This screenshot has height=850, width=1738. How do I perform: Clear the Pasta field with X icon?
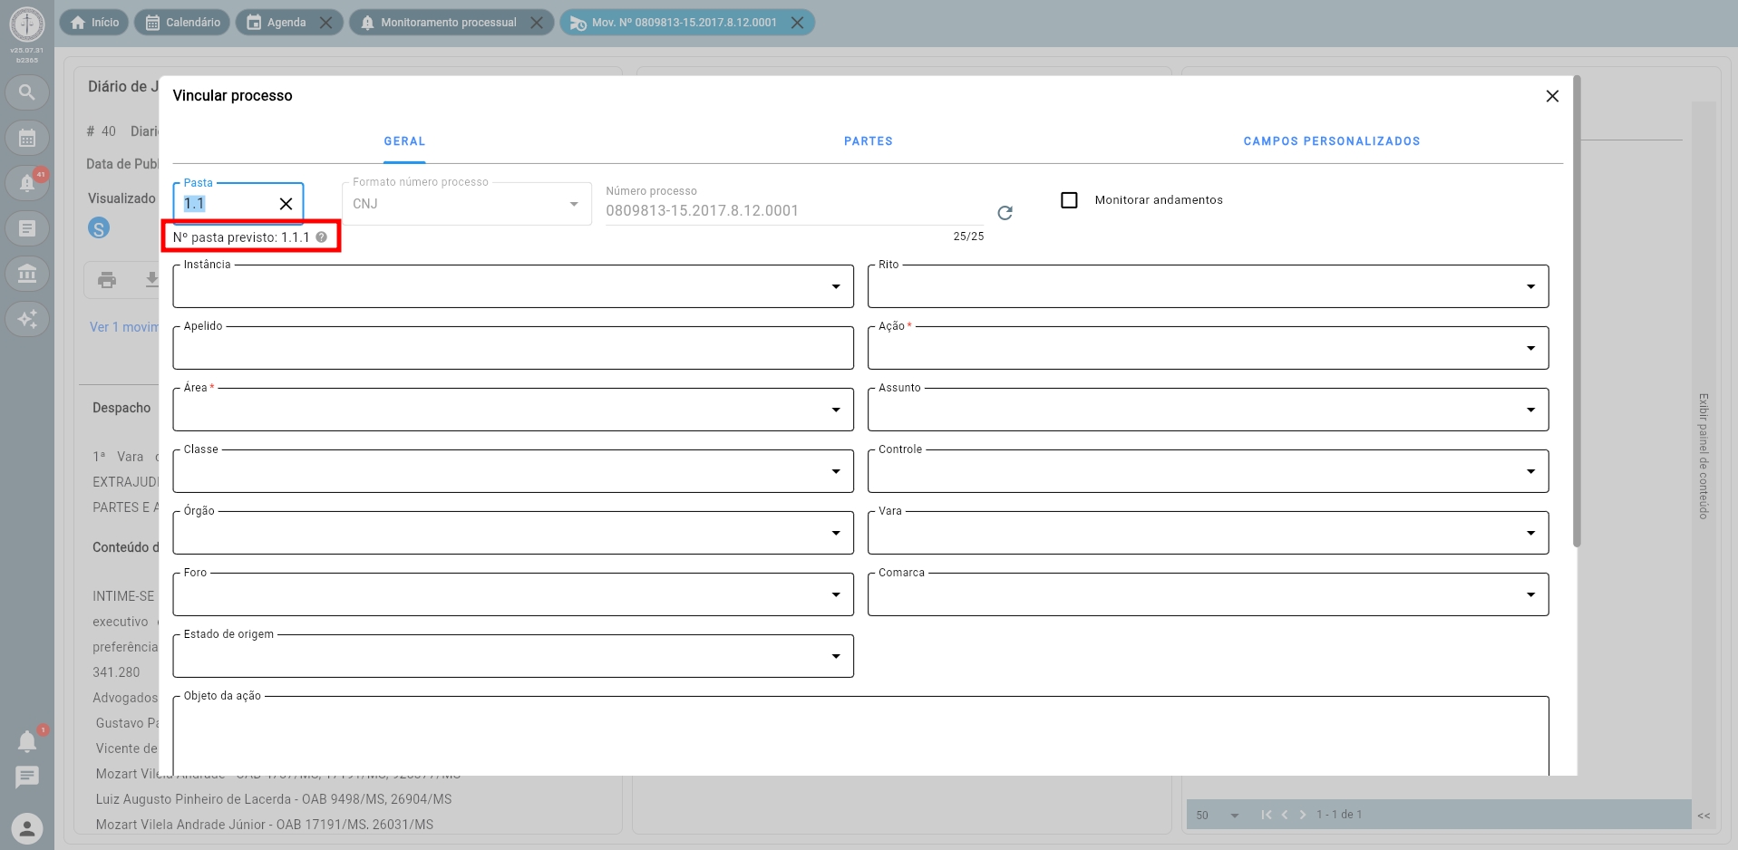point(286,204)
